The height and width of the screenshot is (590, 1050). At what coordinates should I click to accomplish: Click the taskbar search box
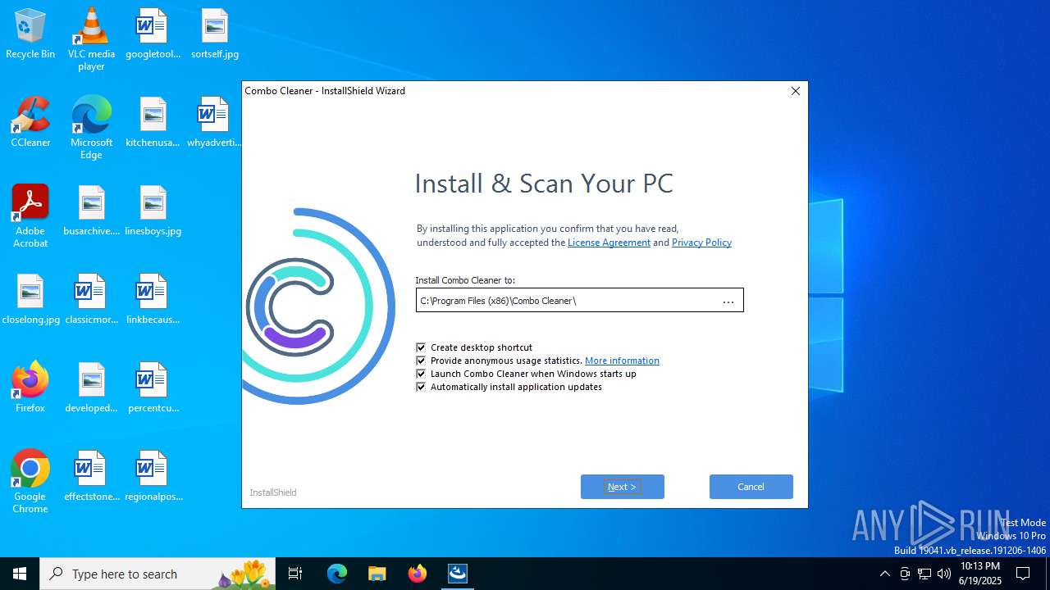point(158,574)
